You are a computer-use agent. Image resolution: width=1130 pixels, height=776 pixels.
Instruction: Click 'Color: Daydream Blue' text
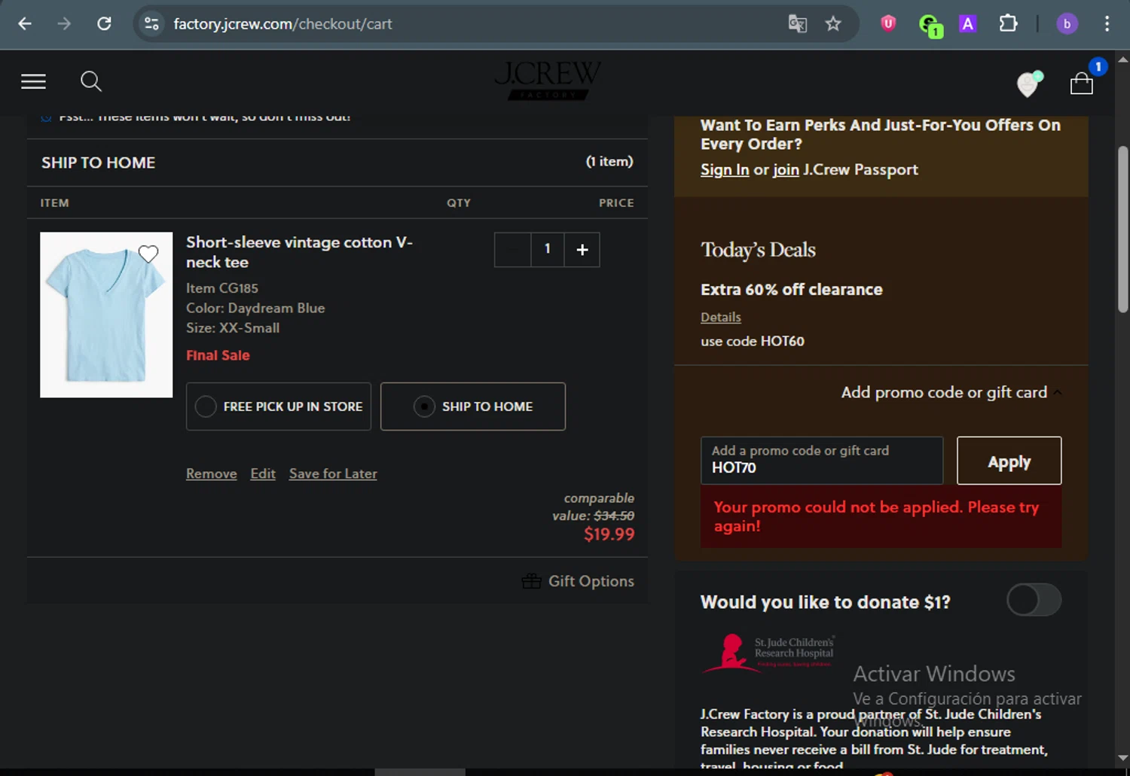point(255,308)
